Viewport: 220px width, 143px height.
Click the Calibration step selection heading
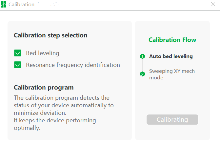tap(50, 35)
